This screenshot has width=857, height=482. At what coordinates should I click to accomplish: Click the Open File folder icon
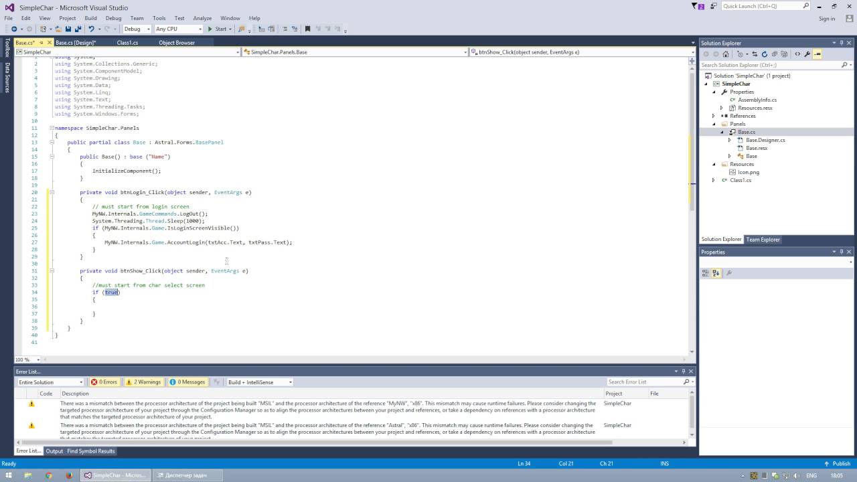tap(58, 29)
